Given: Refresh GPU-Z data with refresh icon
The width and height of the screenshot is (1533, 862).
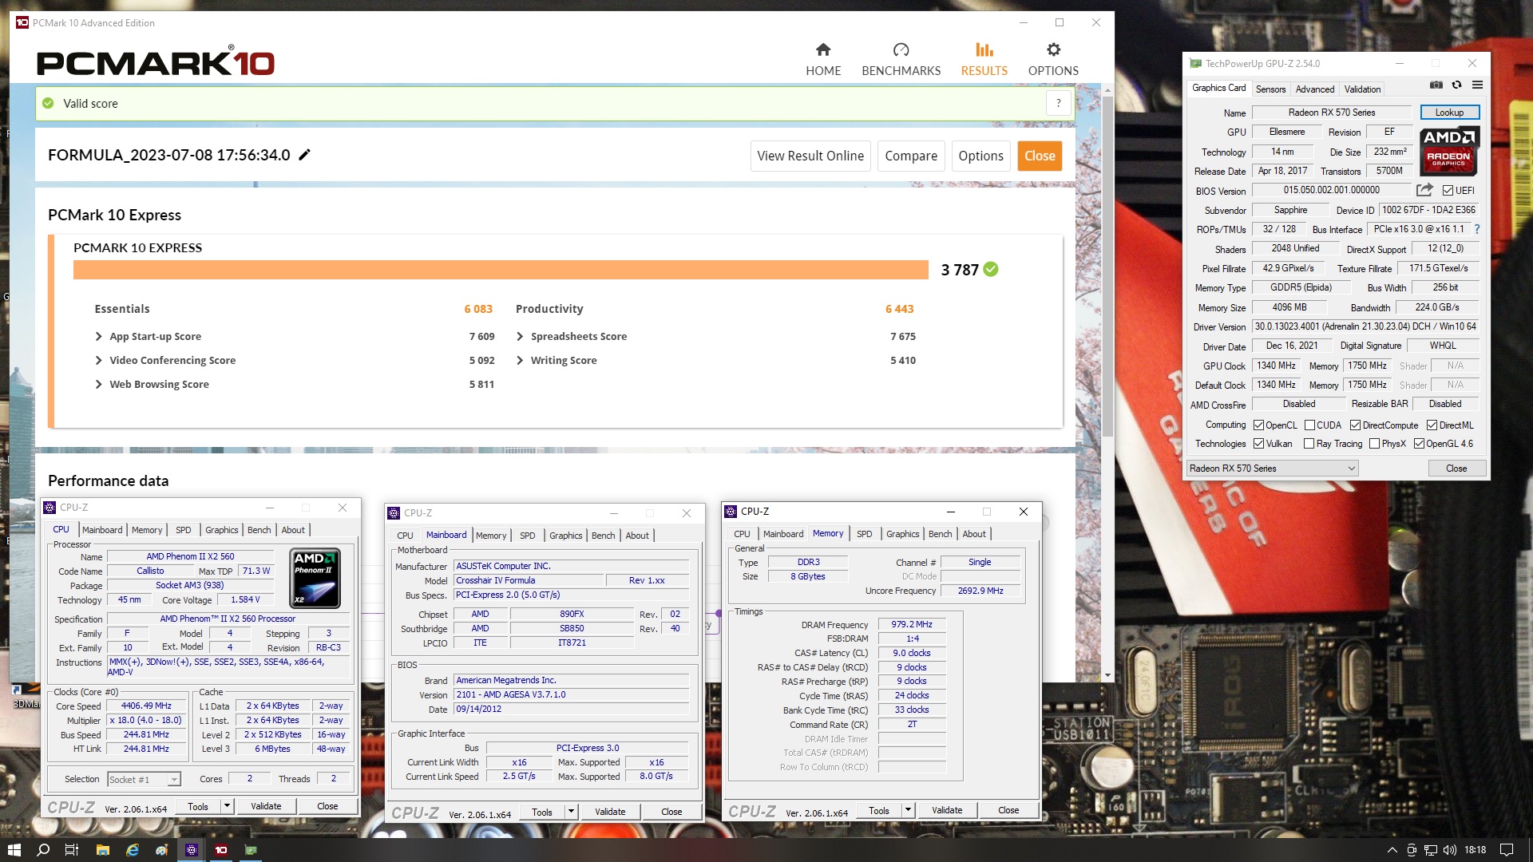Looking at the screenshot, I should pyautogui.click(x=1456, y=85).
